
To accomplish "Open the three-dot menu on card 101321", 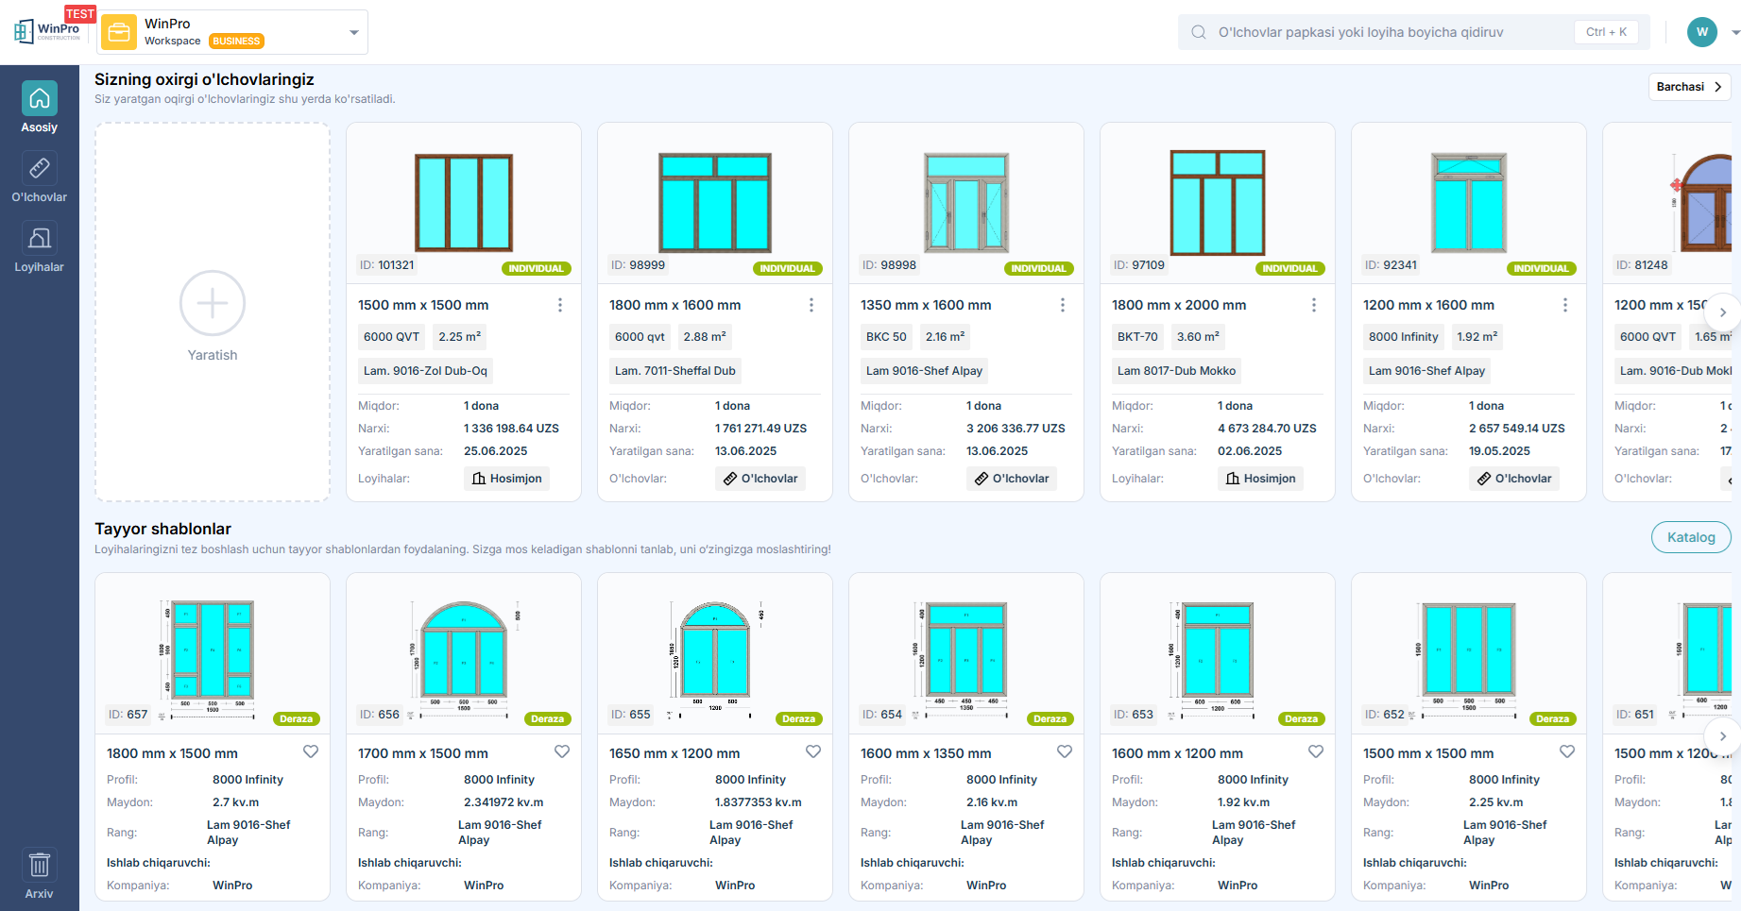I will click(x=559, y=304).
